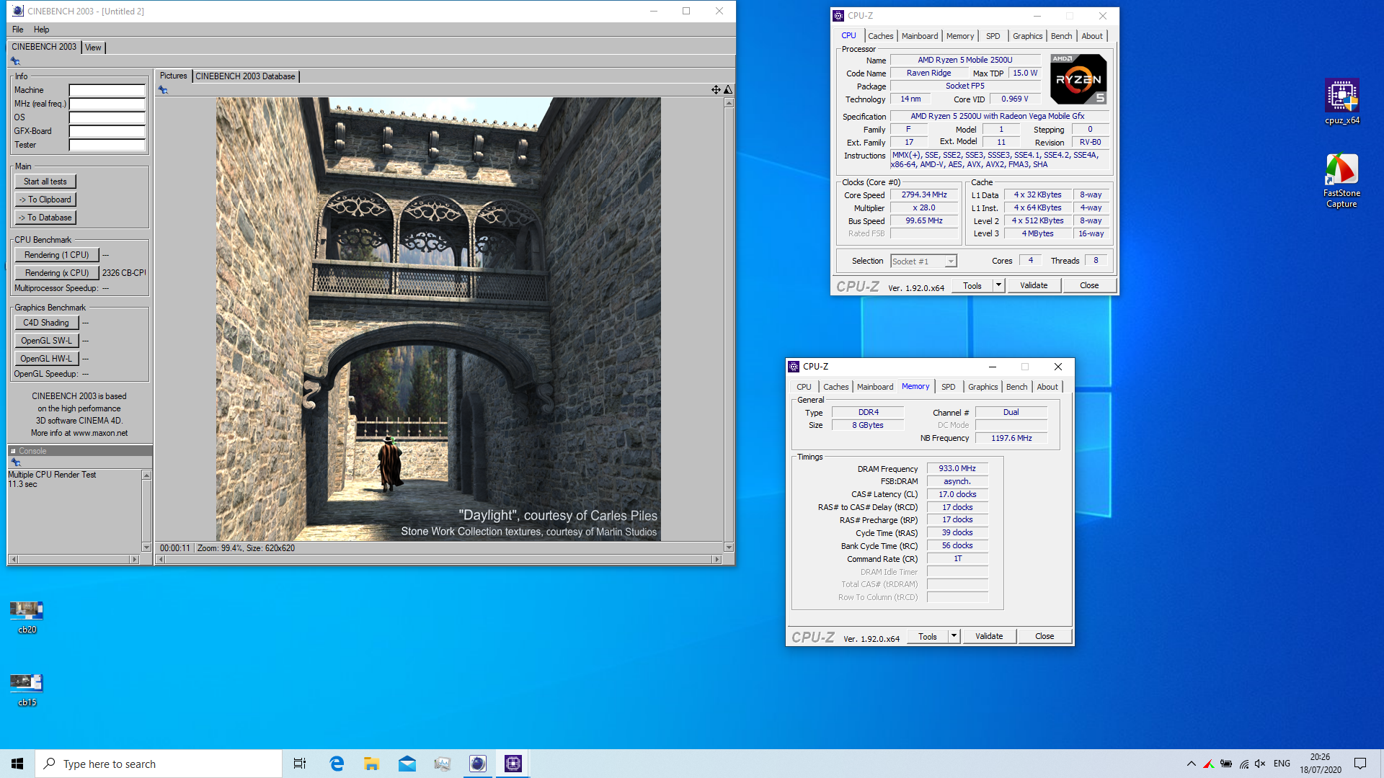Run the Rendering (1 CPU) benchmark
Image resolution: width=1384 pixels, height=778 pixels.
coord(57,255)
